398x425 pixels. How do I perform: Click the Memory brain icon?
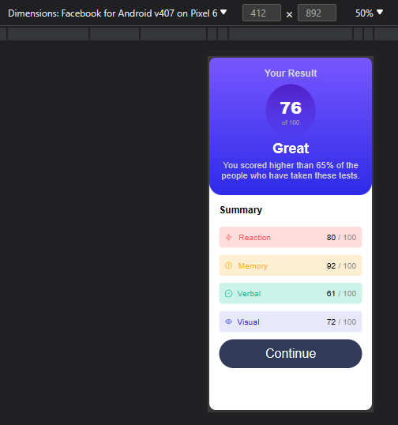pos(228,265)
